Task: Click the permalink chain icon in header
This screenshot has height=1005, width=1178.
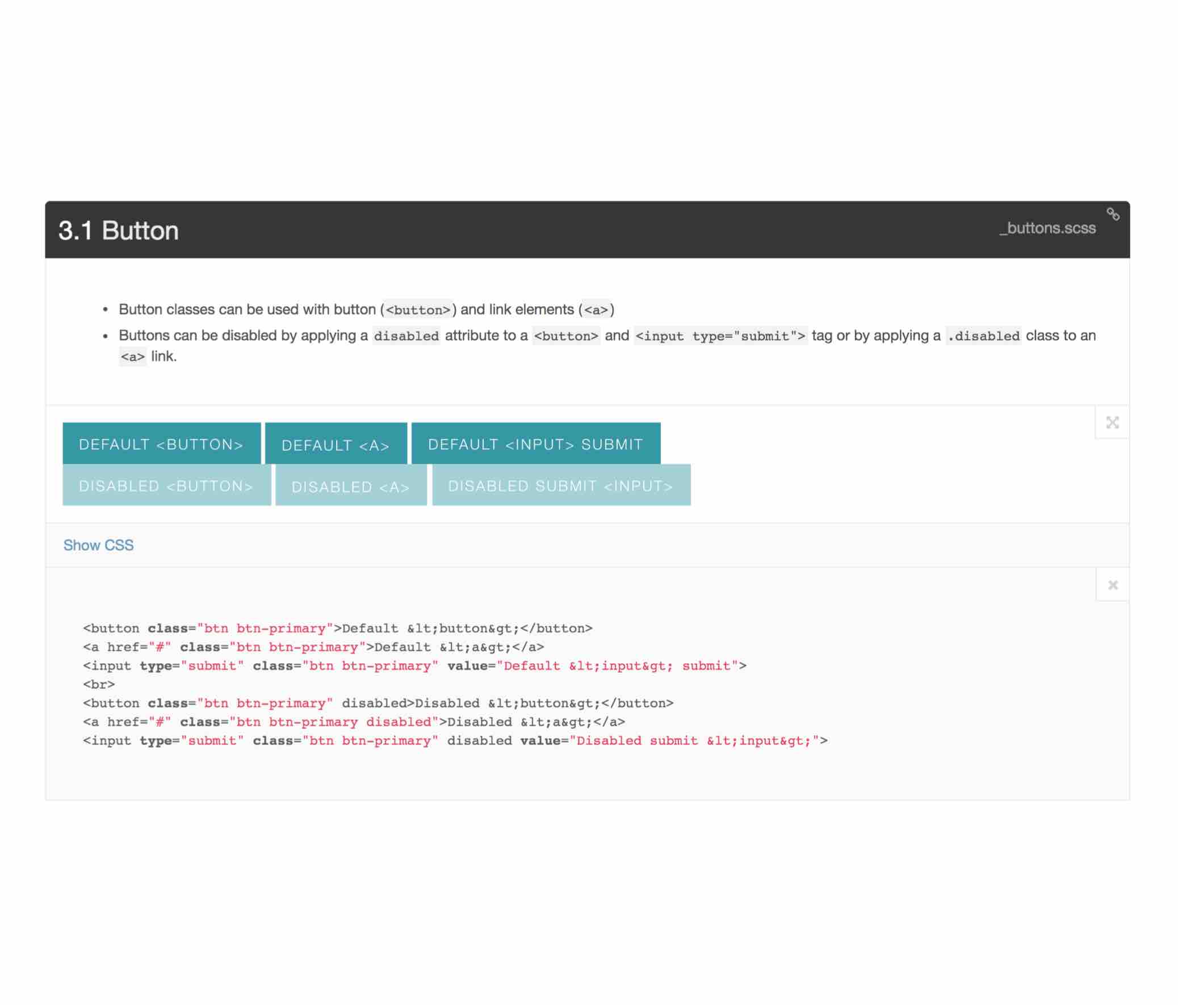Action: (1113, 215)
